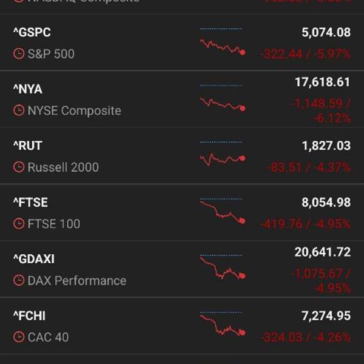Image resolution: width=364 pixels, height=364 pixels.
Task: Open the ^FTSE sparkline chart
Action: click(x=223, y=211)
